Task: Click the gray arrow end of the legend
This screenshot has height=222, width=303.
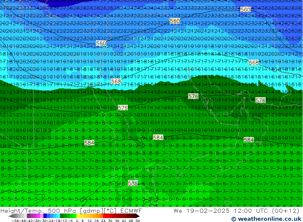Action: [x=11, y=216]
